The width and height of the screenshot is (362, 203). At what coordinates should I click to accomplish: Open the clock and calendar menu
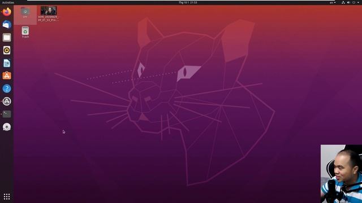pyautogui.click(x=188, y=2)
